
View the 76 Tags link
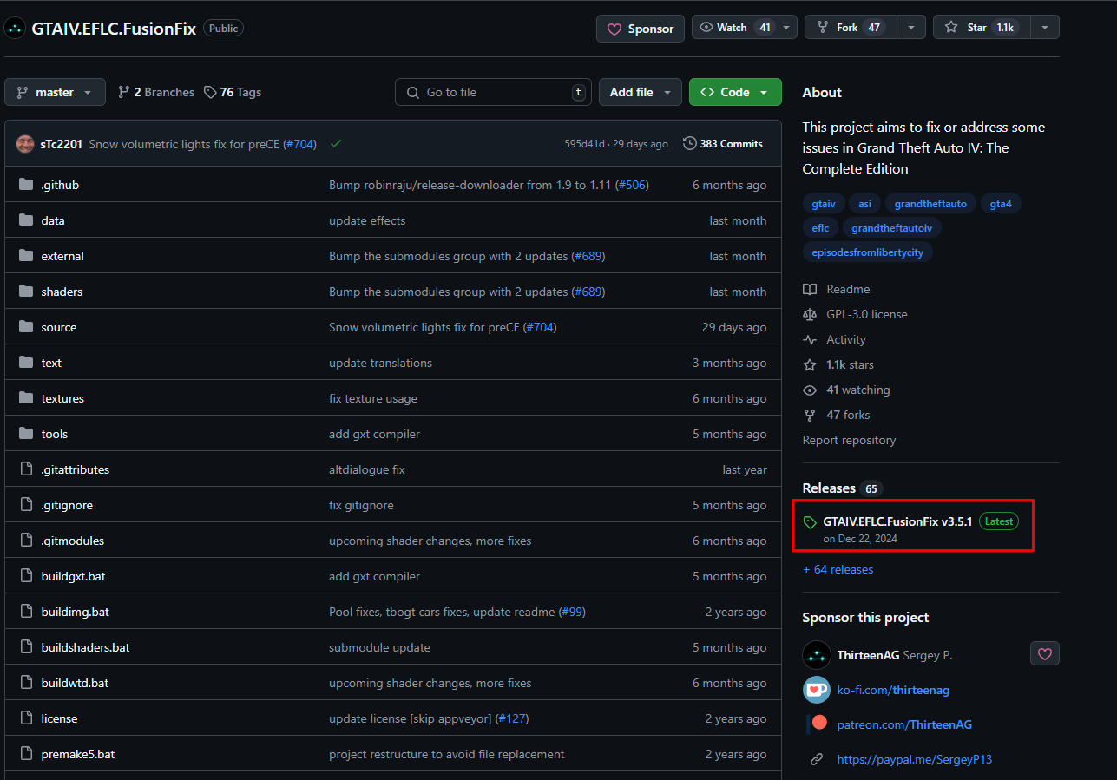pos(233,92)
